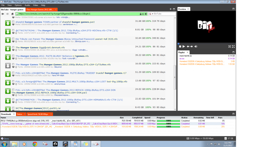Check the box for Die Tribute von Panem

coord(13,39)
